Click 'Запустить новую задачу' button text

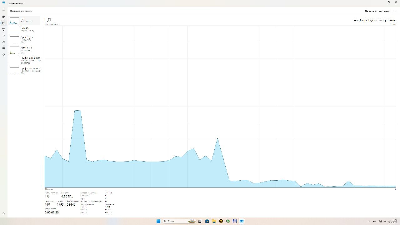click(379, 11)
